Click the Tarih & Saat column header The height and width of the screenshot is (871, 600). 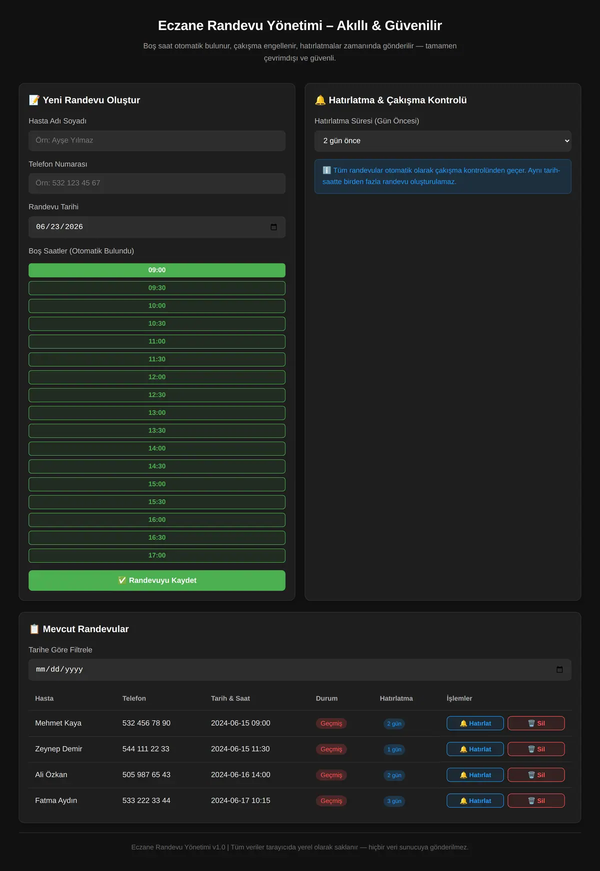[x=230, y=698]
